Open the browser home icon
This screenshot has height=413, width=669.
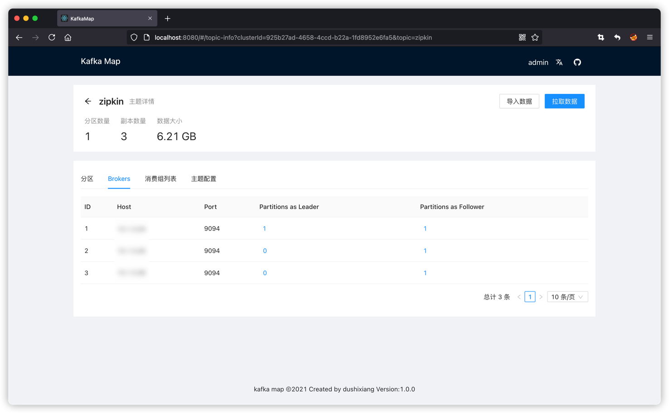point(68,38)
